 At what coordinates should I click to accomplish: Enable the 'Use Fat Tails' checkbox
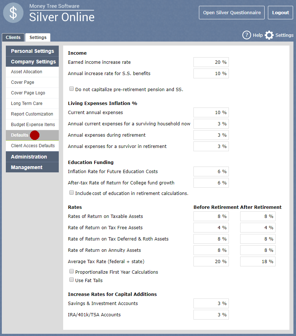(x=72, y=280)
